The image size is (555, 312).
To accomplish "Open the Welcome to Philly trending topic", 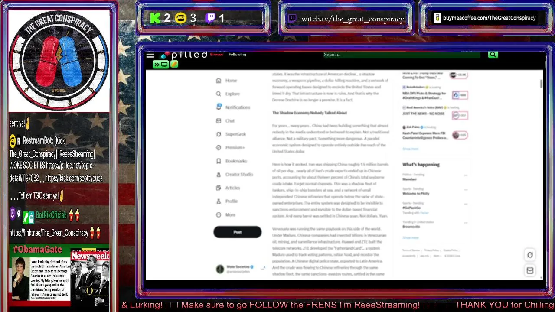I will [x=415, y=194].
